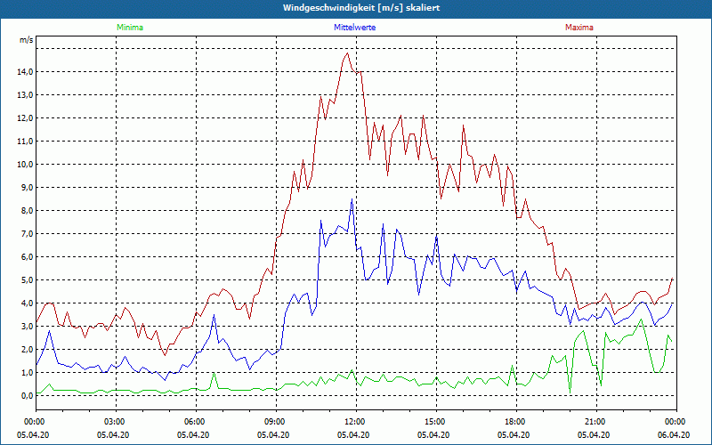Click the 5,0 y-axis value
The image size is (712, 445).
[27, 280]
